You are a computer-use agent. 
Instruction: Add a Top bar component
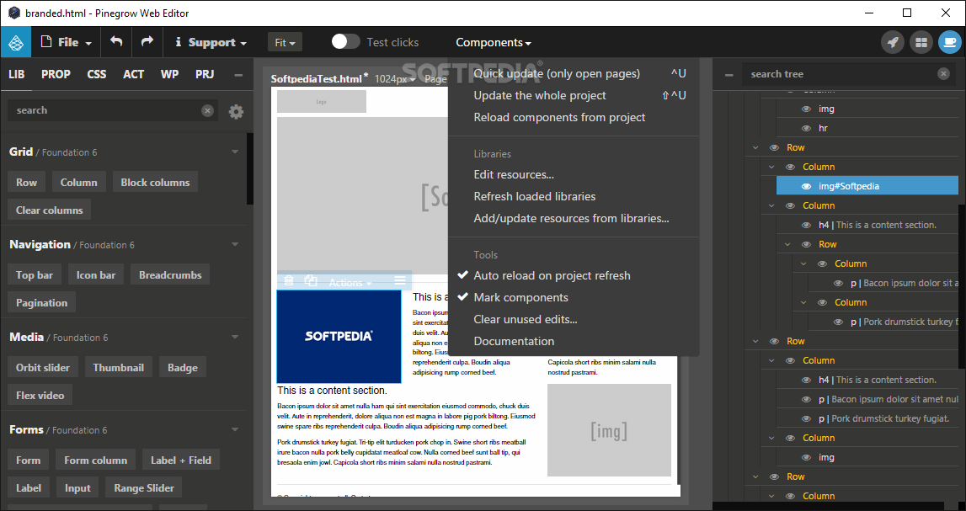[35, 275]
